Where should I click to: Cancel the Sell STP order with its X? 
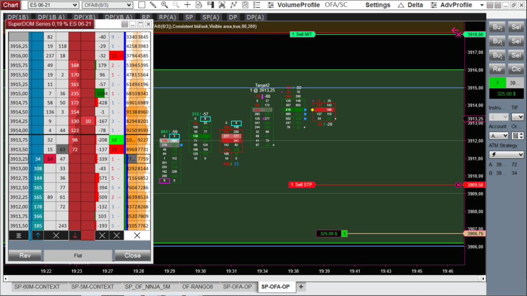pos(459,185)
